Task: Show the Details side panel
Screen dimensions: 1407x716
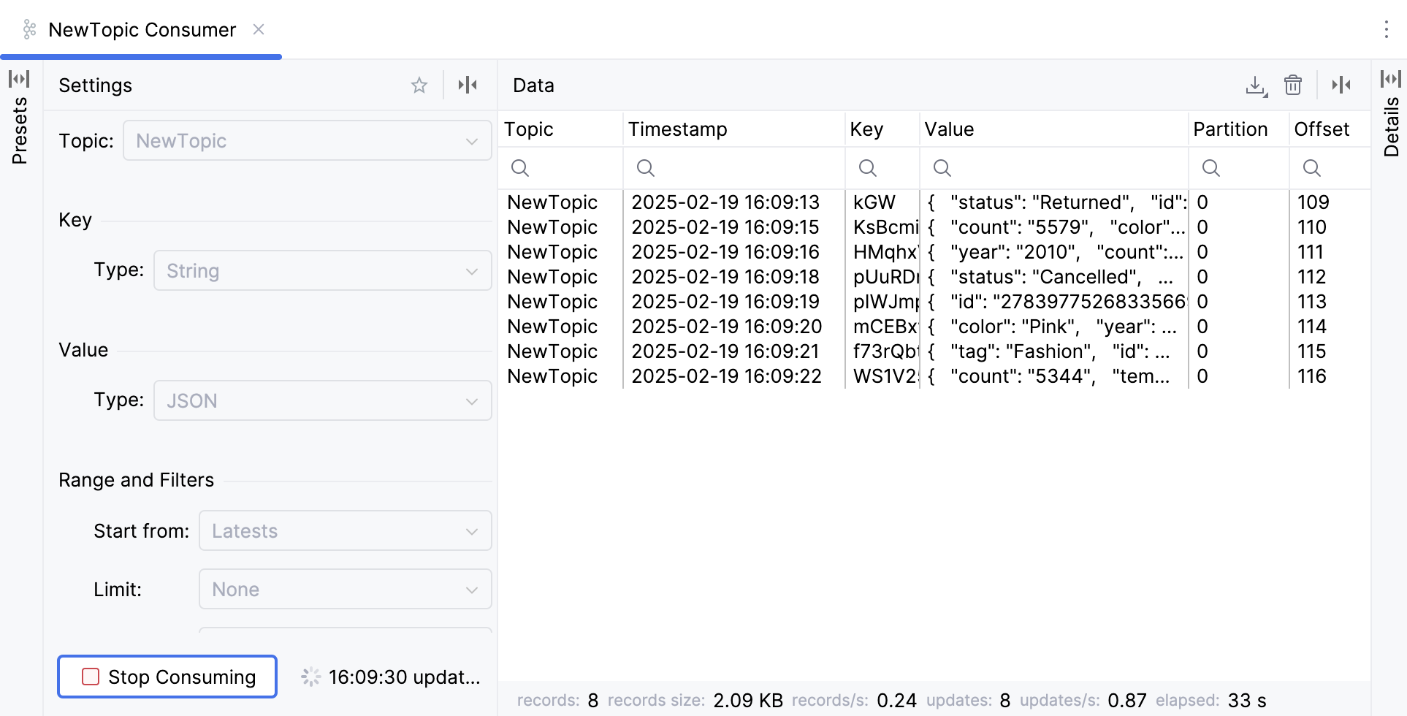Action: click(x=1390, y=124)
